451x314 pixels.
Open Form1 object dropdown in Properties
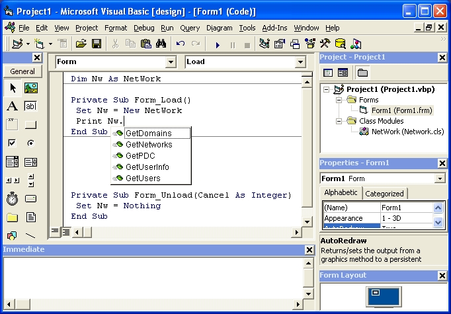pos(440,178)
